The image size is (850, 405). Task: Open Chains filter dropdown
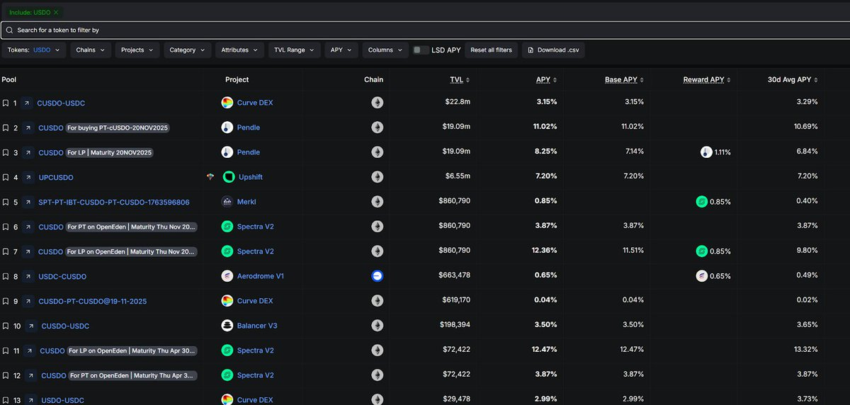pyautogui.click(x=91, y=50)
